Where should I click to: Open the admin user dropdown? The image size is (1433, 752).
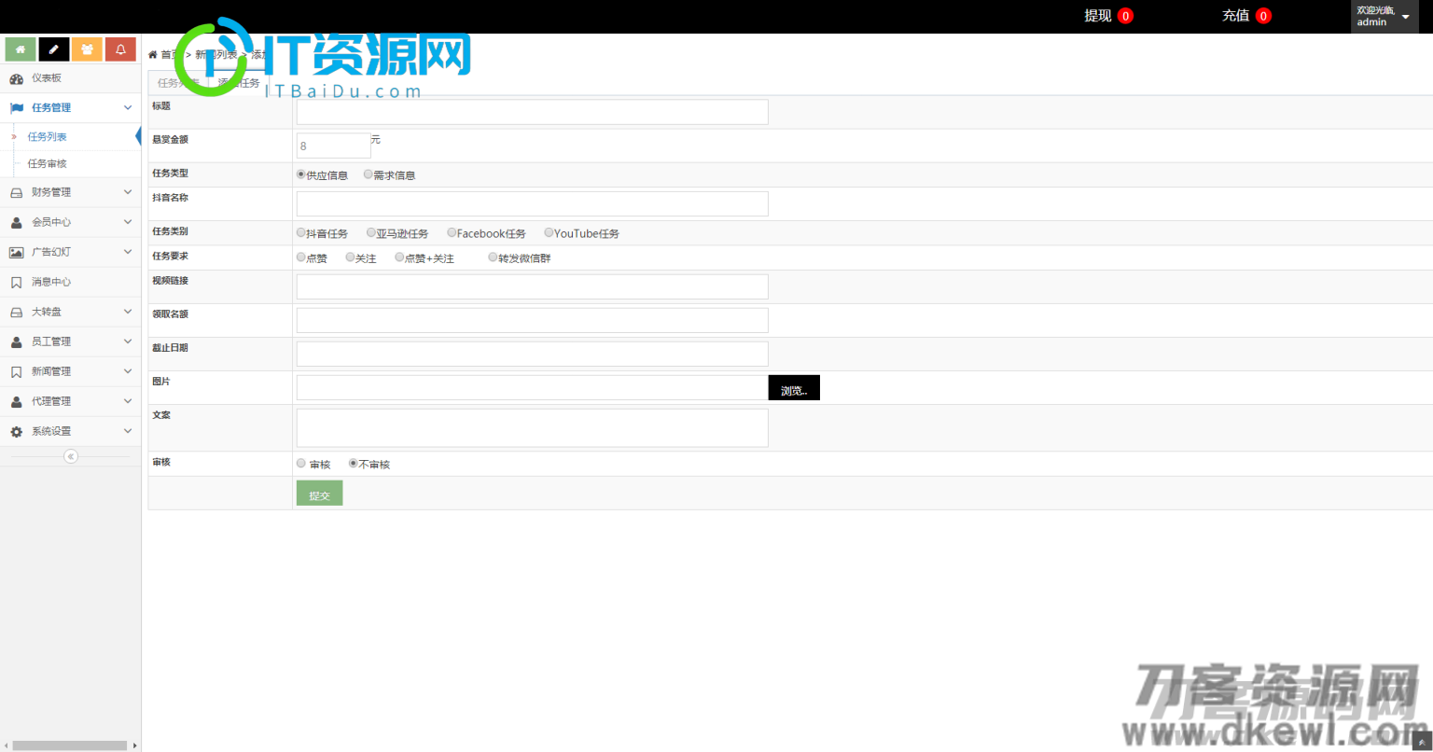(1384, 17)
